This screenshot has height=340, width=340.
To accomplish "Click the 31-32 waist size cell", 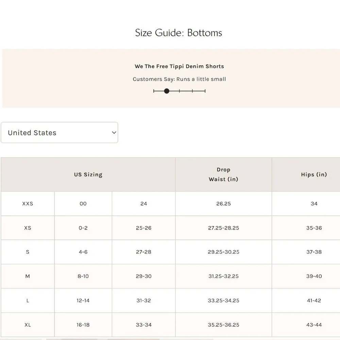I will [x=143, y=301].
